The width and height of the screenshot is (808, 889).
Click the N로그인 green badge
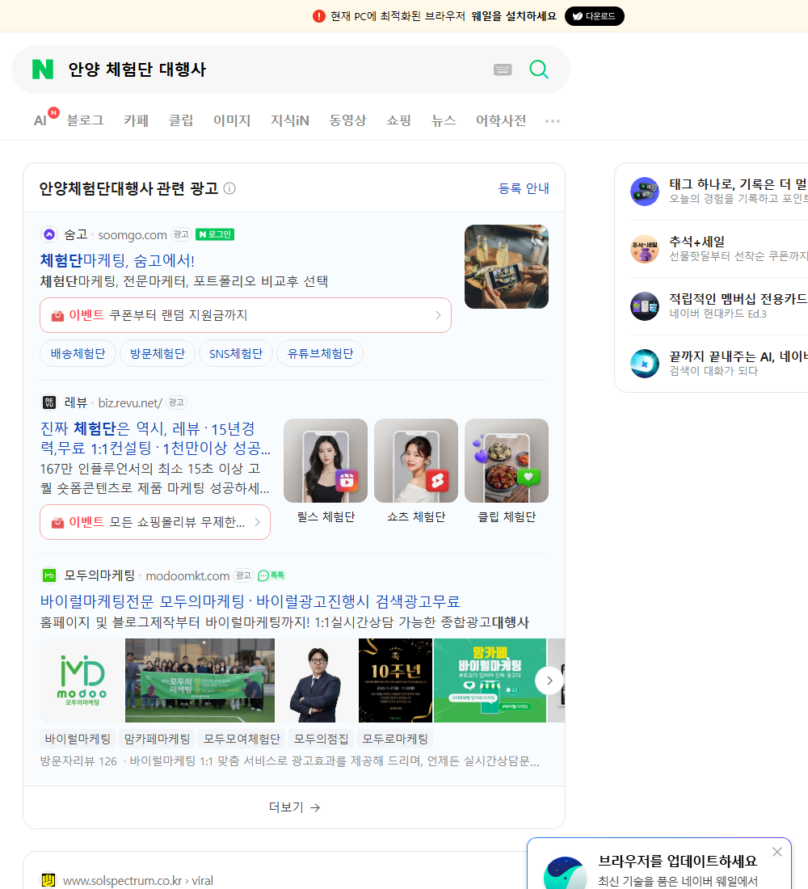pyautogui.click(x=215, y=234)
